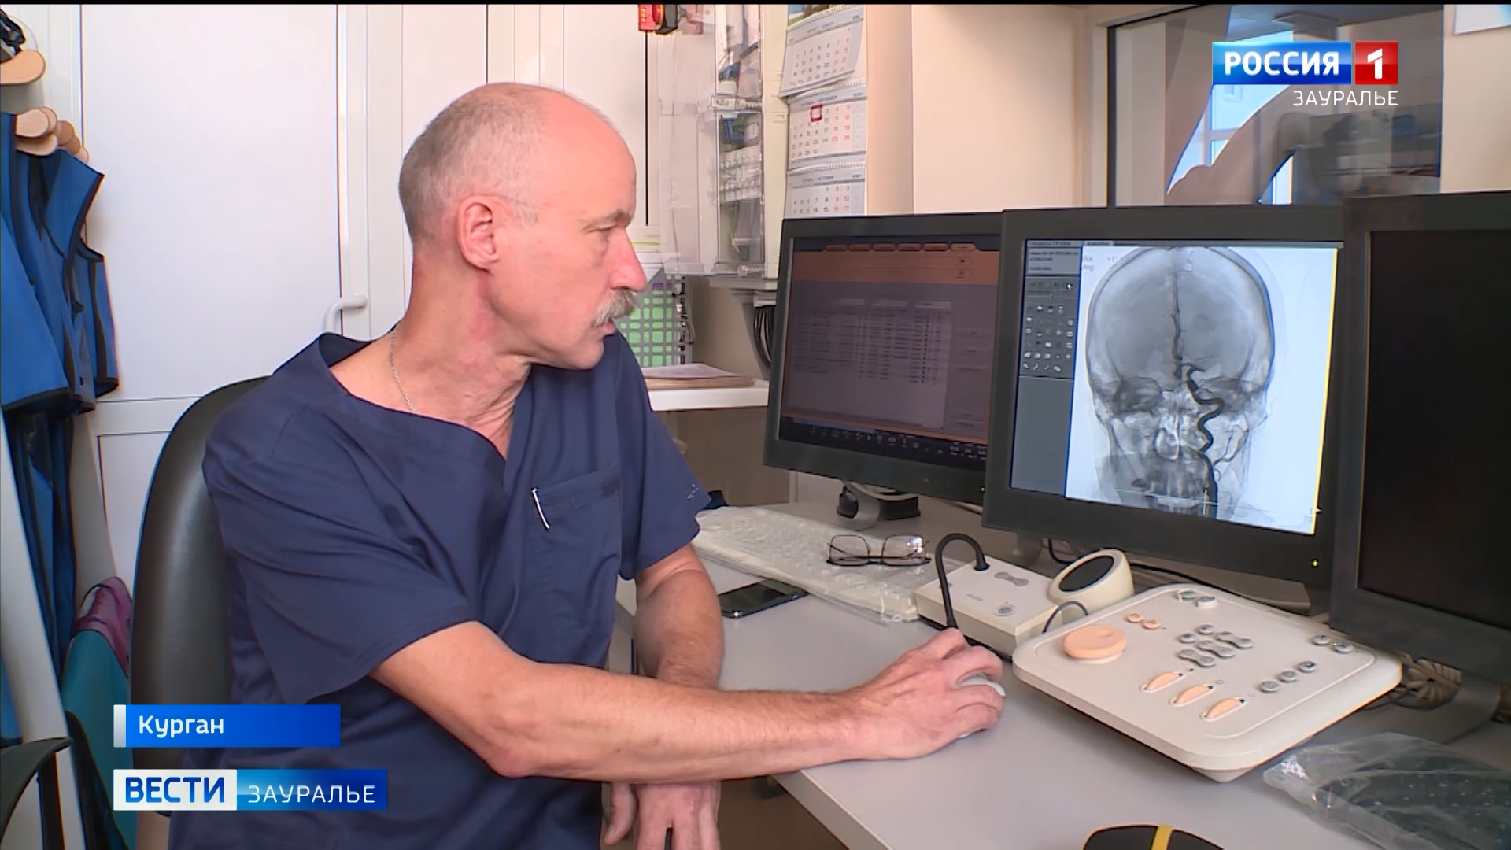Click the highlighted rightmost pill tab on left monitor

coord(962,247)
